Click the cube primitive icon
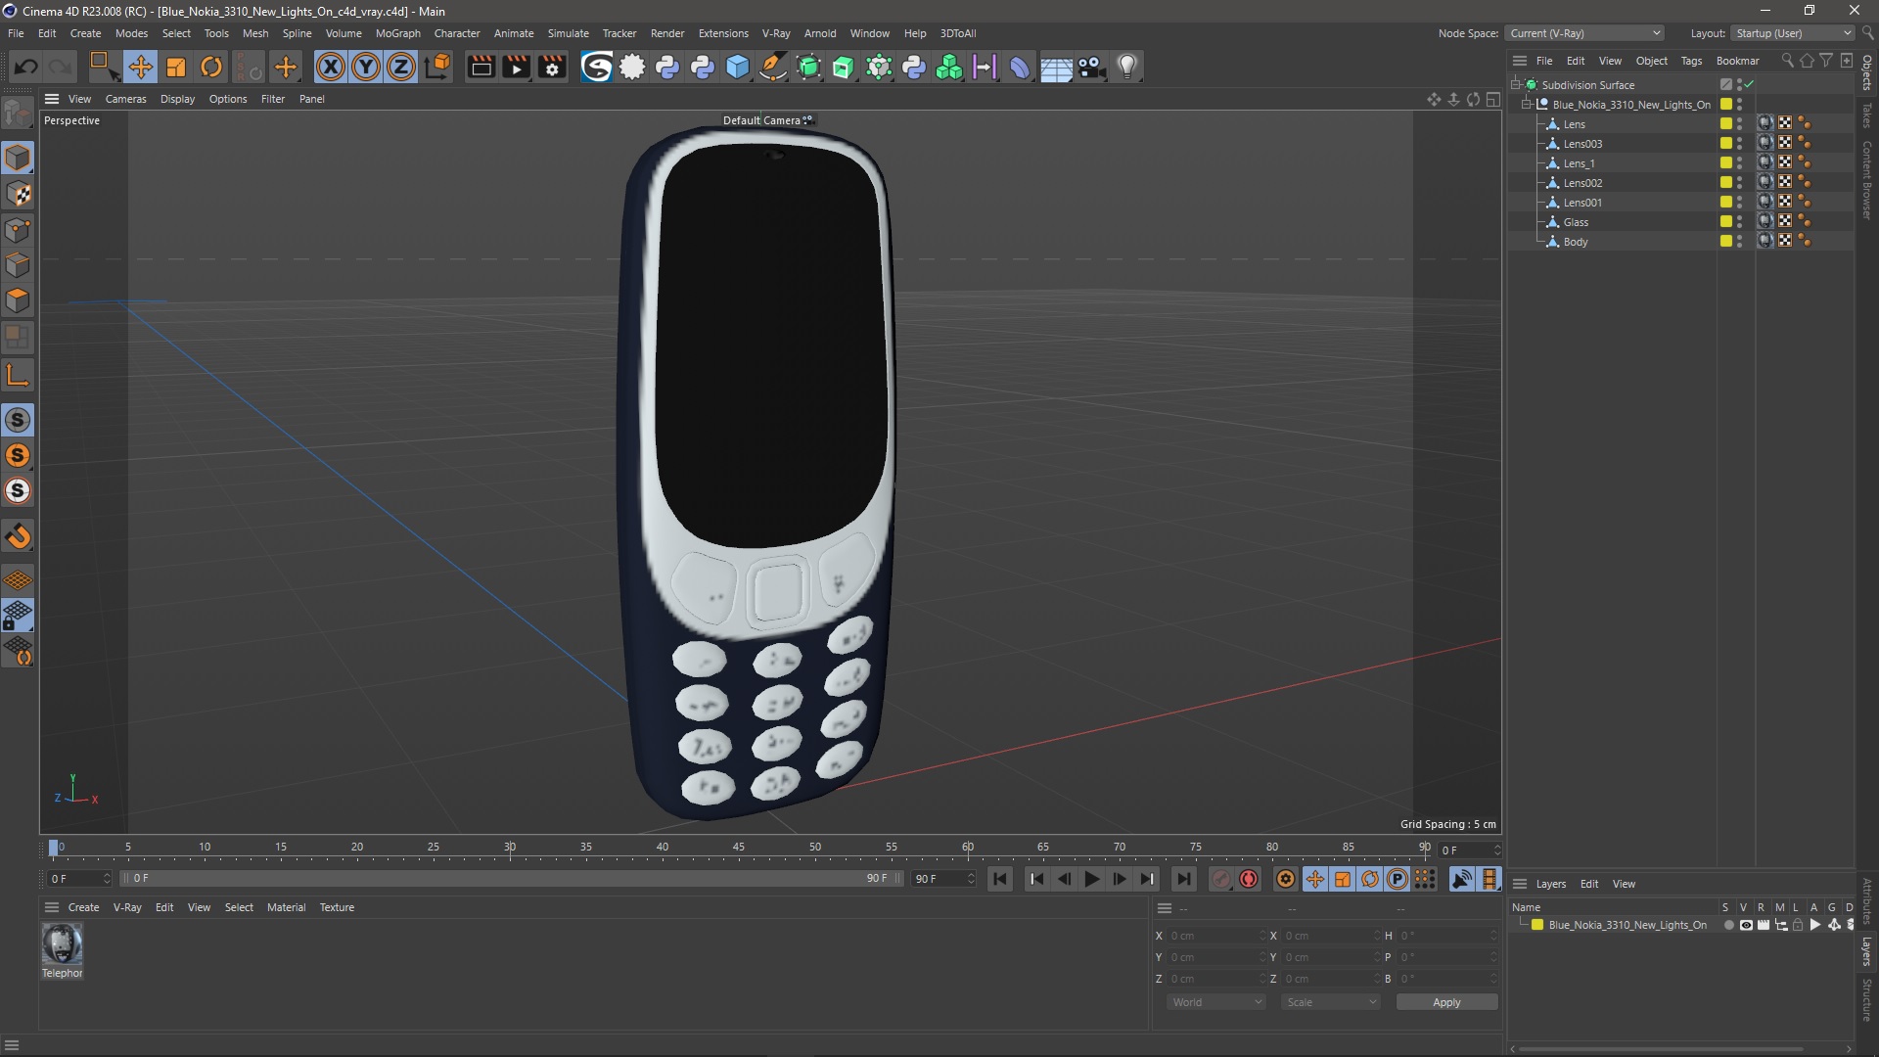The width and height of the screenshot is (1879, 1057). point(738,67)
